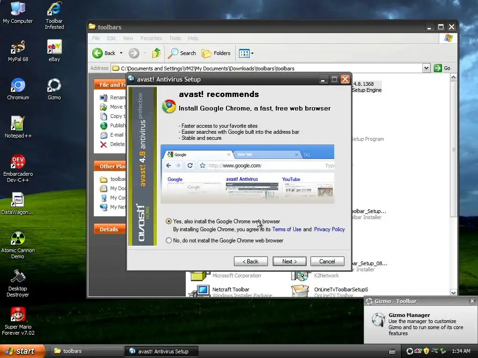Click avast! Antivirus Setup taskbar button

162,351
